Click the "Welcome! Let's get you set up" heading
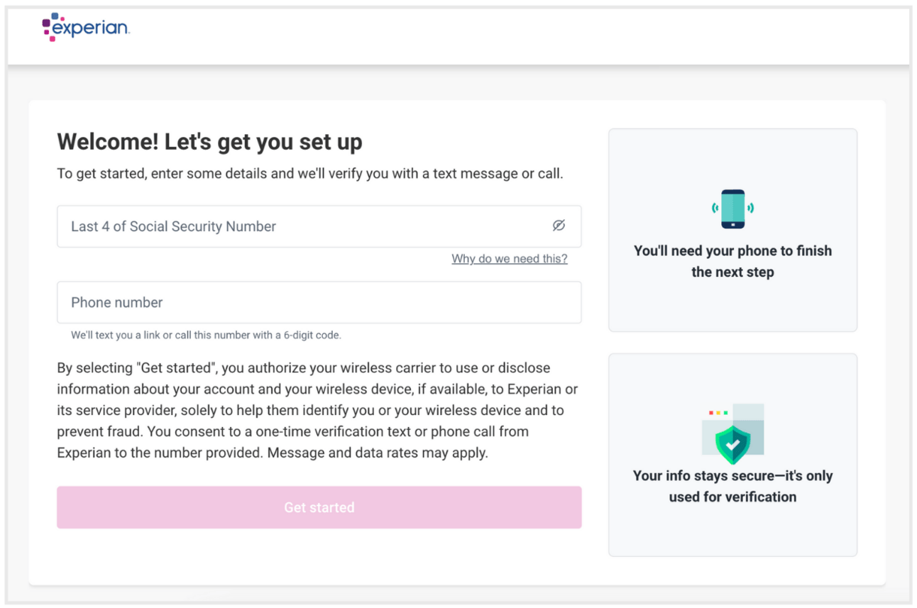 [209, 142]
